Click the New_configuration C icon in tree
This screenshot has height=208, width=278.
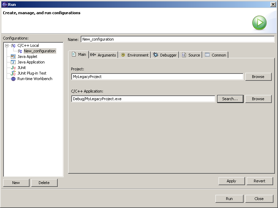coord(20,51)
